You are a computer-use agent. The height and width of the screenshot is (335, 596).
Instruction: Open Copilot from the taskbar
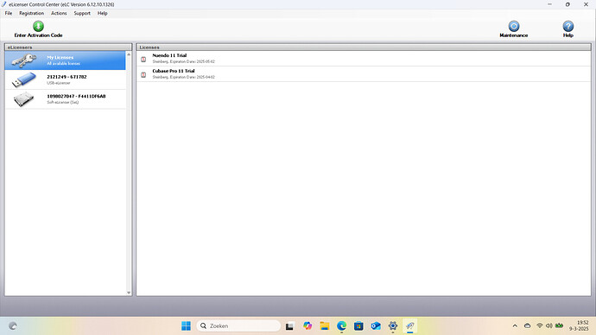pyautogui.click(x=308, y=326)
